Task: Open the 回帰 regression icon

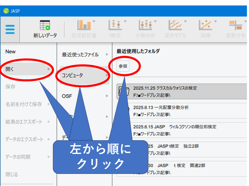Action: pyautogui.click(x=205, y=25)
